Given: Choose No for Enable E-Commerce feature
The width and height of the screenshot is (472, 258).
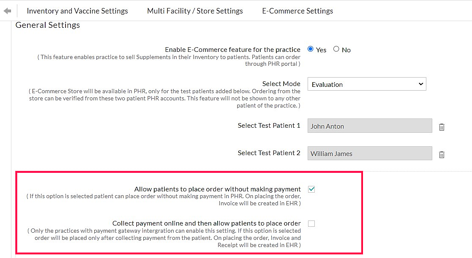Looking at the screenshot, I should coord(336,49).
